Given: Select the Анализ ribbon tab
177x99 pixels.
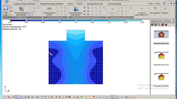Looking at the screenshot, I should click(x=80, y=4).
